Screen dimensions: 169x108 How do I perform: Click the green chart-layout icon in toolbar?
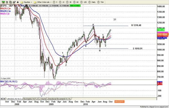tap(3, 2)
